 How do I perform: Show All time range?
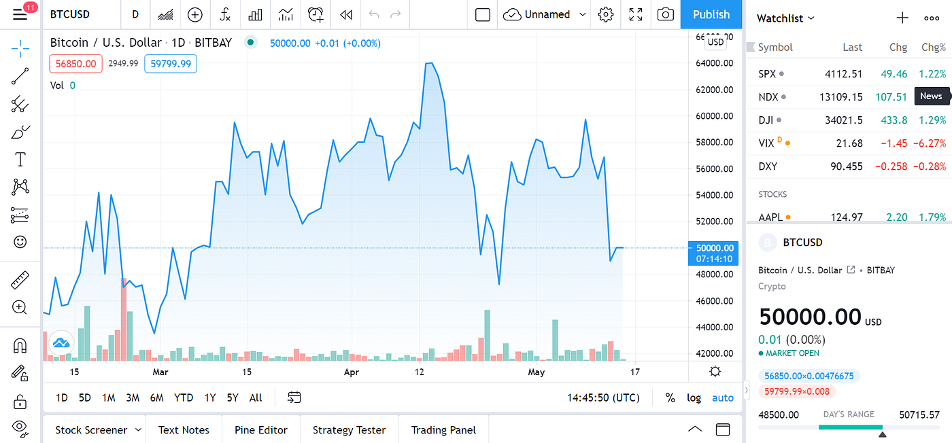pos(256,397)
